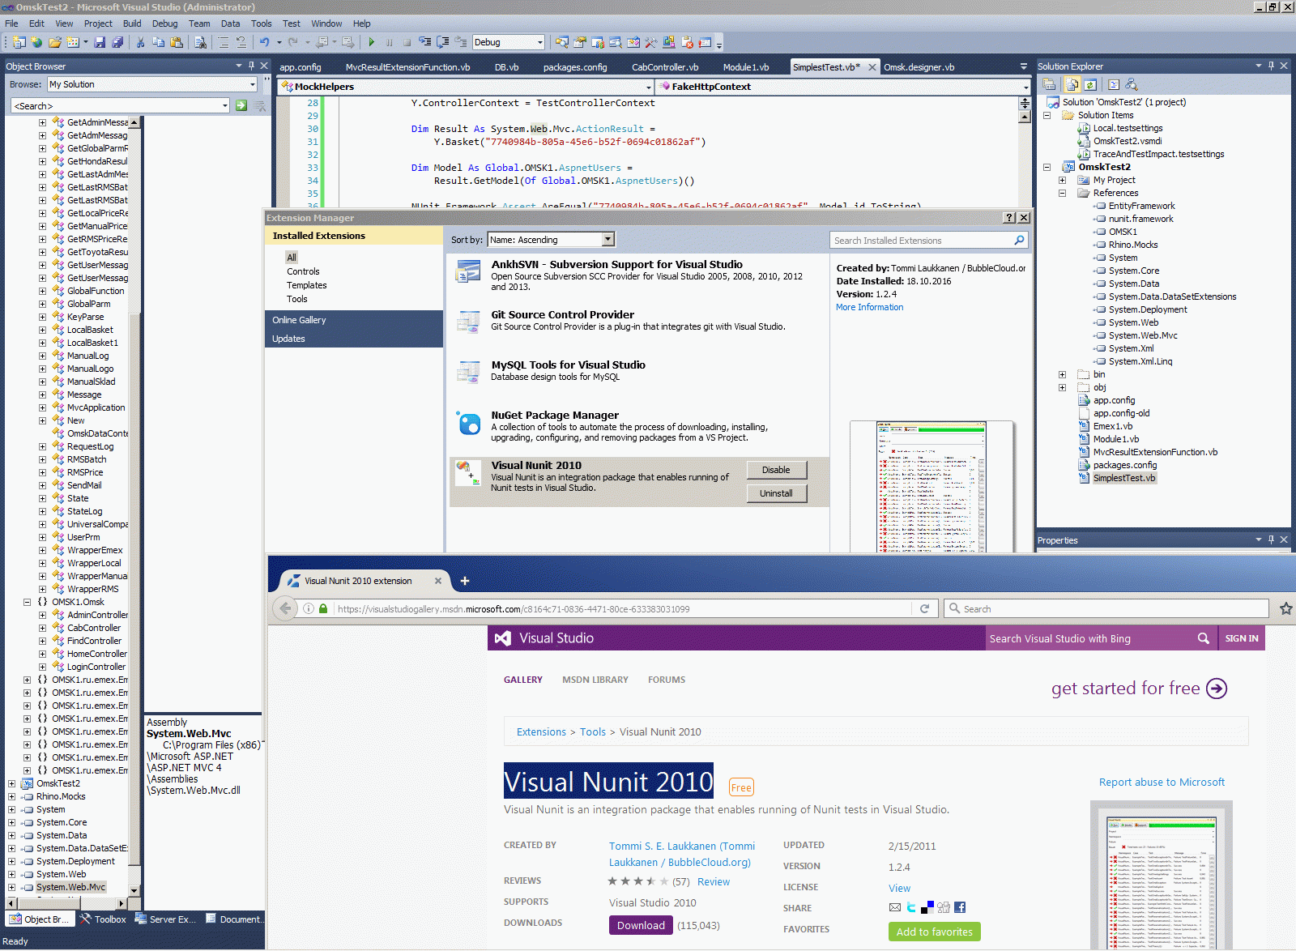Click the Cut scissors icon
The image size is (1296, 951).
140,42
